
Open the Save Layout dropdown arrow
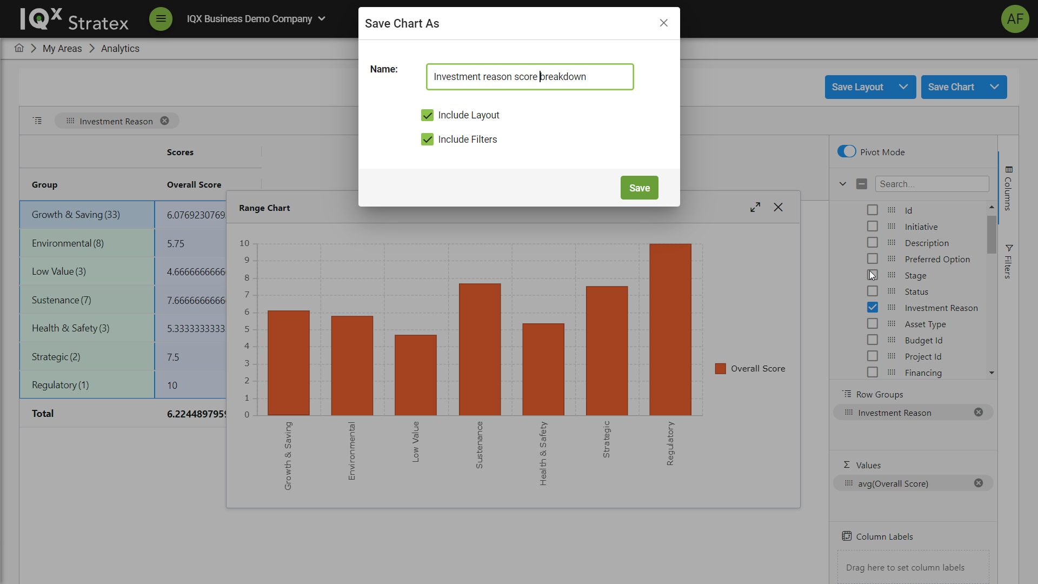903,87
